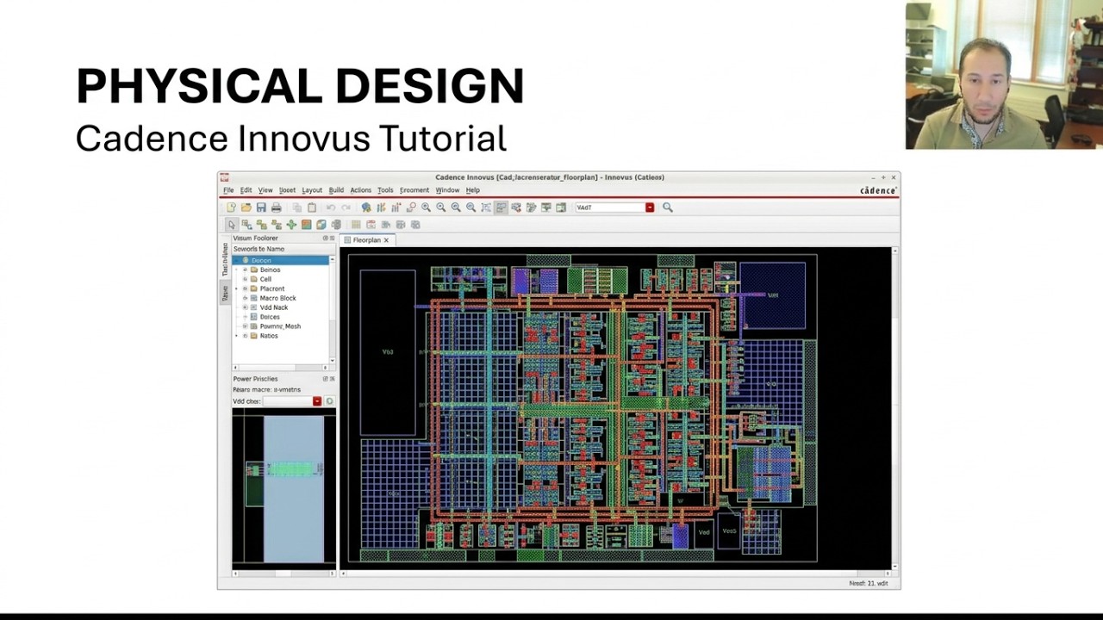Image resolution: width=1103 pixels, height=620 pixels.
Task: Click the explorer tree horizontal scrollbar
Action: coord(280,368)
